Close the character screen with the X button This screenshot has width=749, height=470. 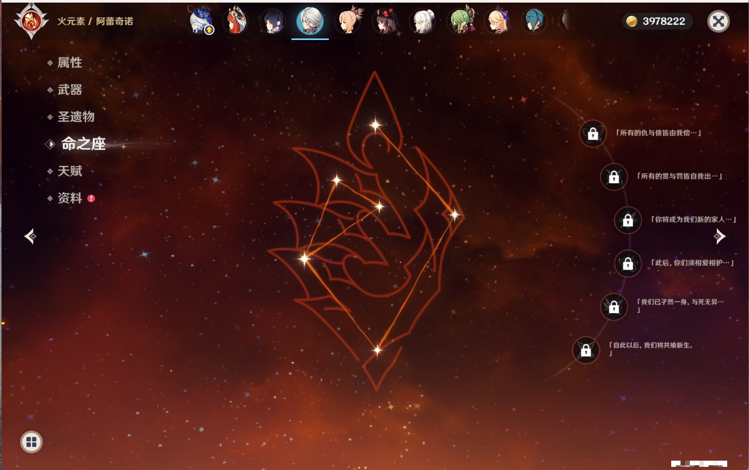click(718, 21)
